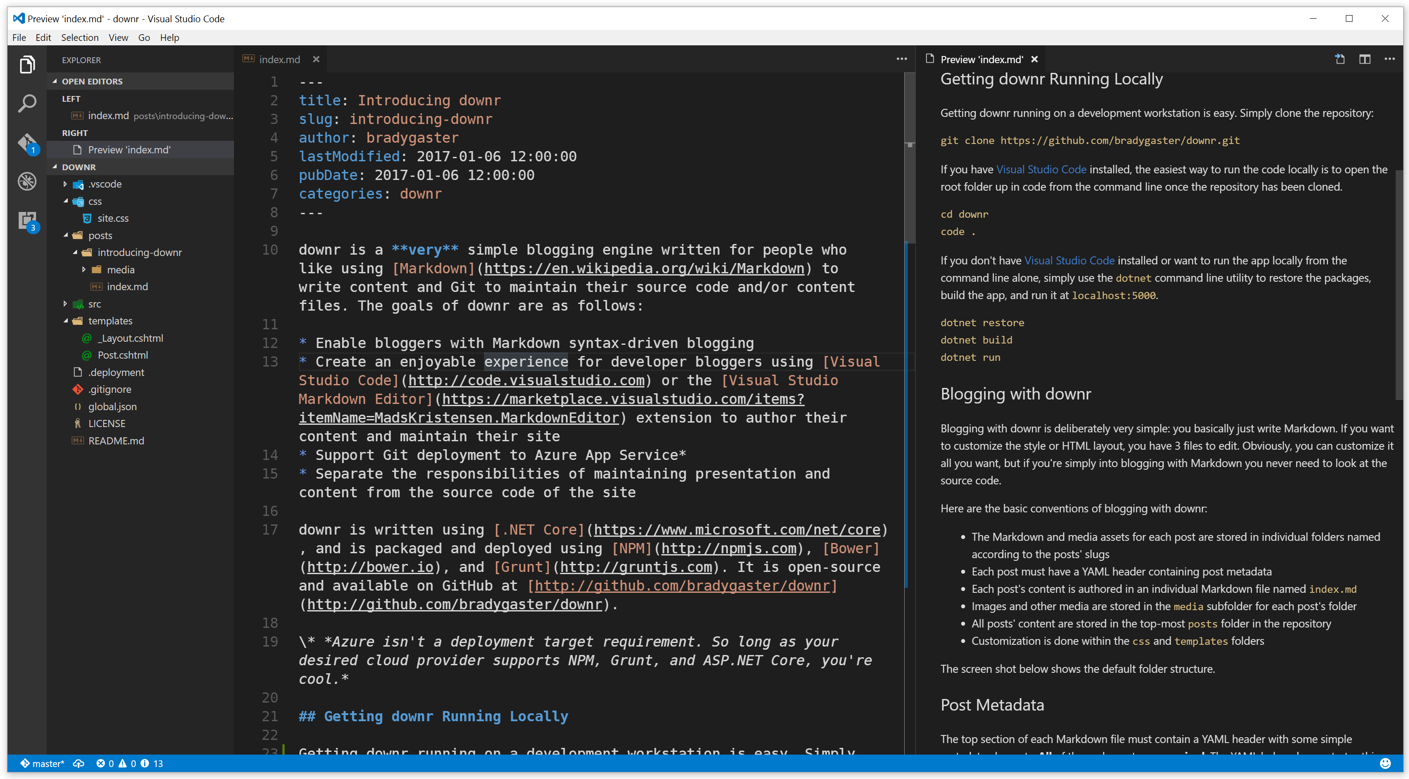The image size is (1409, 779).
Task: Collapse the DOWNR folder section
Action: 141,167
